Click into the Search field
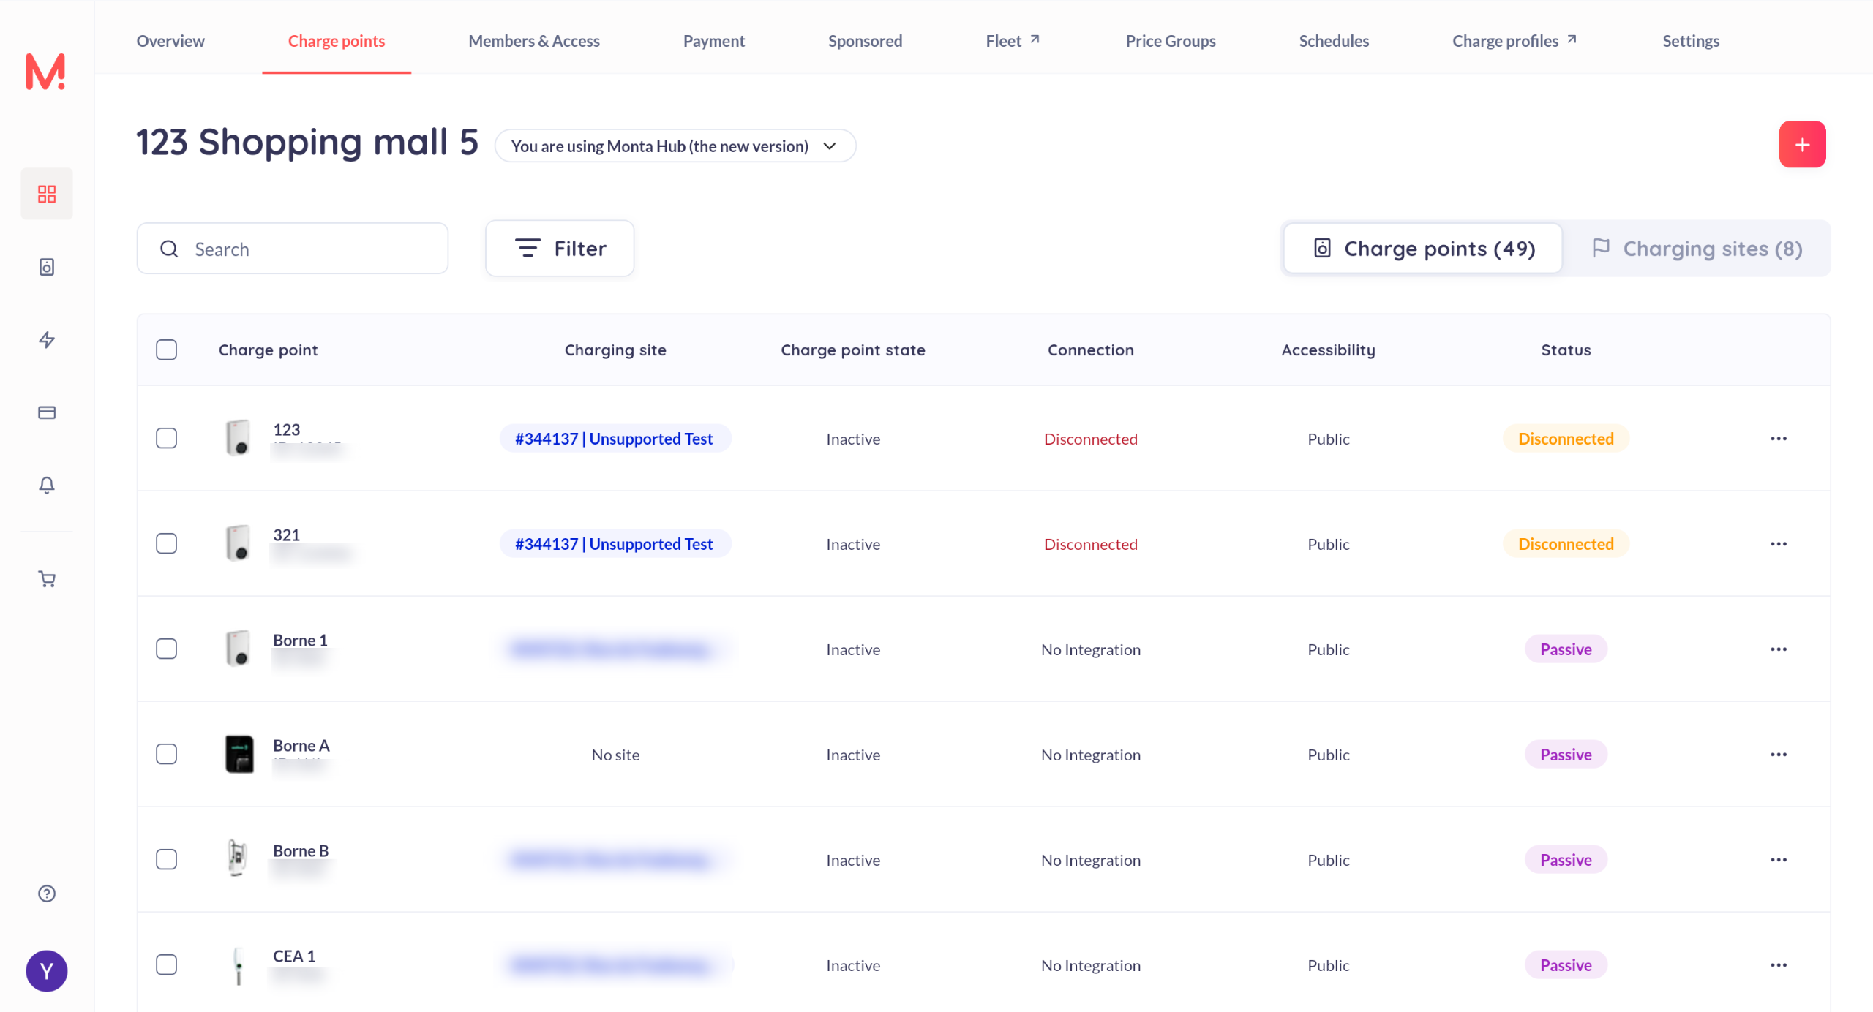1873x1012 pixels. pyautogui.click(x=293, y=249)
